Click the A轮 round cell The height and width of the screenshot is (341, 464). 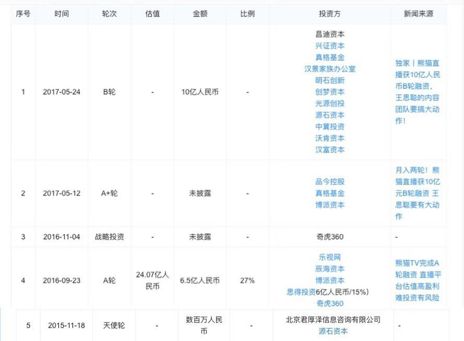click(109, 280)
